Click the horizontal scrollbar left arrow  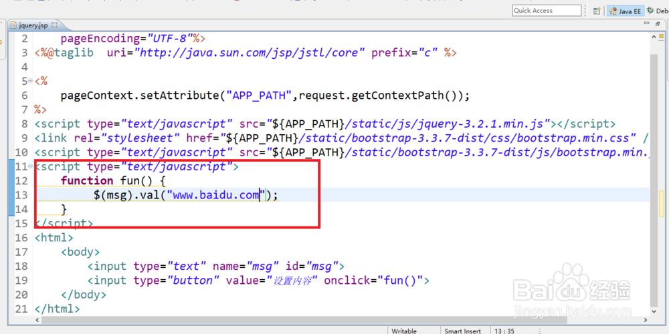[x=37, y=320]
